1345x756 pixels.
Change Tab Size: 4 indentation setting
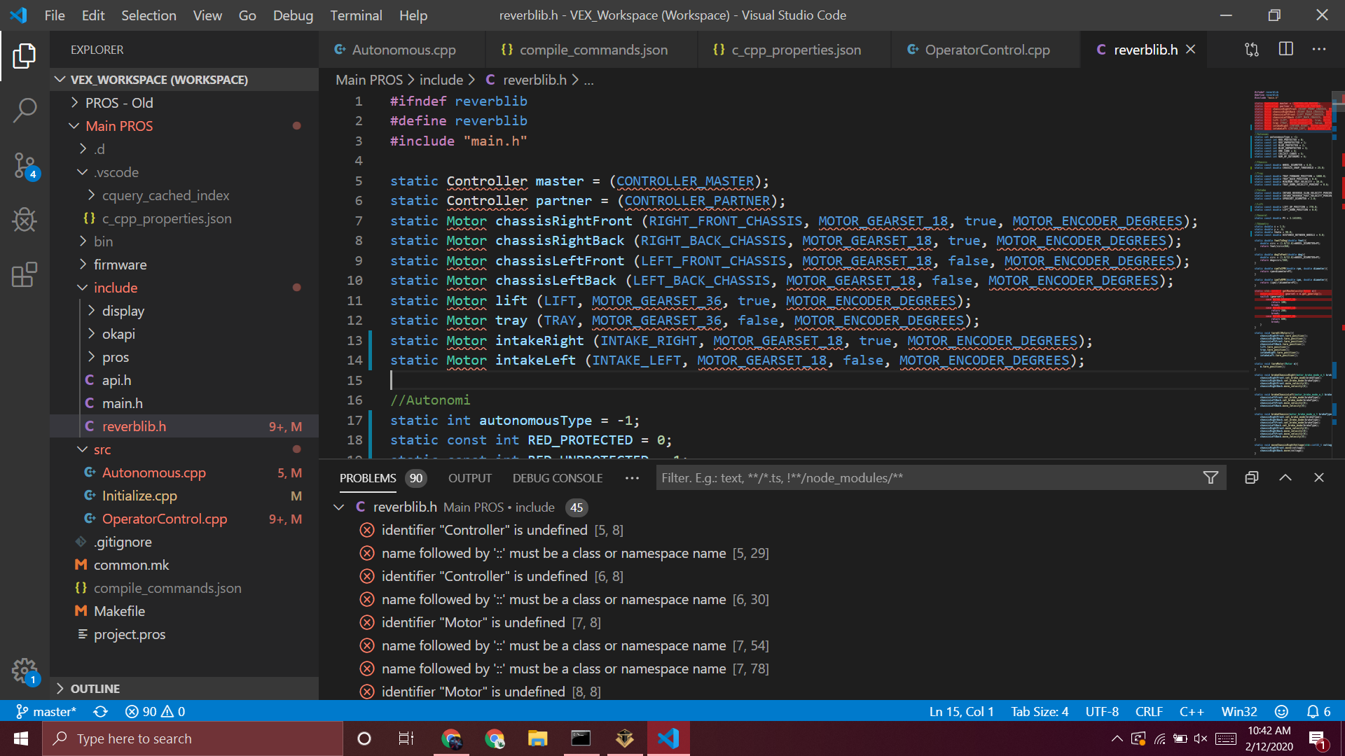[x=1040, y=711]
